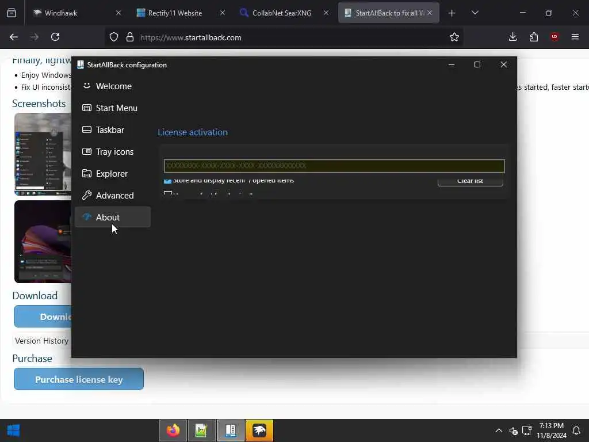Click the License activation heading
Image resolution: width=589 pixels, height=442 pixels.
(x=193, y=132)
